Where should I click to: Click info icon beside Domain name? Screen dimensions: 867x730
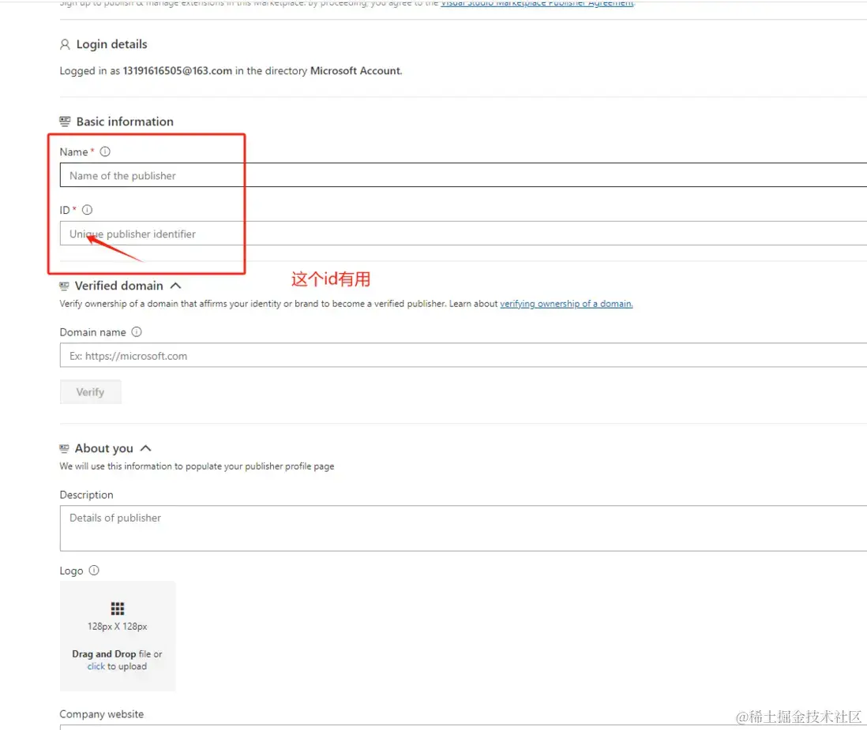[137, 331]
